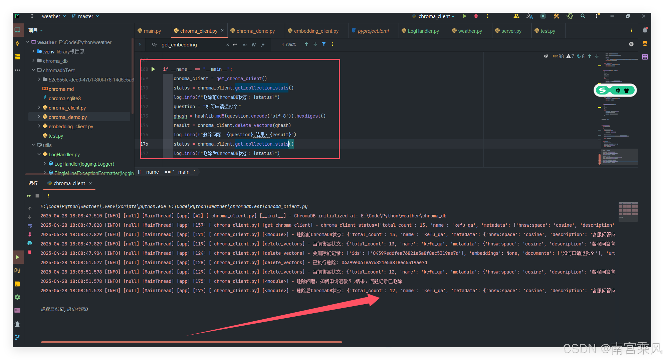Click the get_embedding search input field
Screen dimensions: 664x360
(192, 45)
